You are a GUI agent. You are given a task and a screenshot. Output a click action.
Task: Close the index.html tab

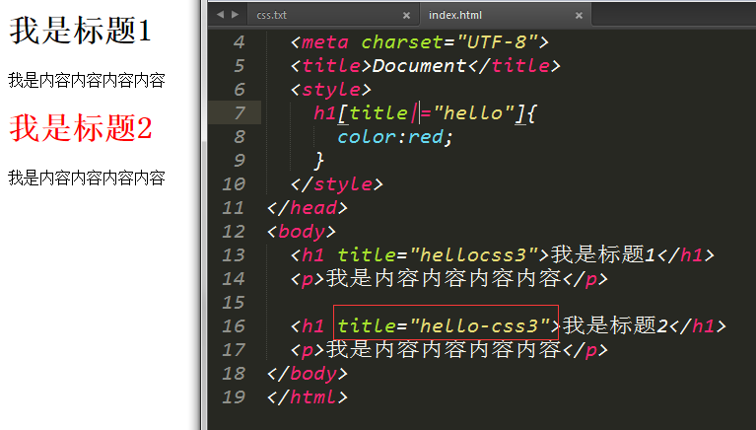pos(579,16)
